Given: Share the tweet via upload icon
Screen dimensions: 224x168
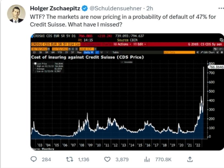Looking at the screenshot, I should click(189, 159).
